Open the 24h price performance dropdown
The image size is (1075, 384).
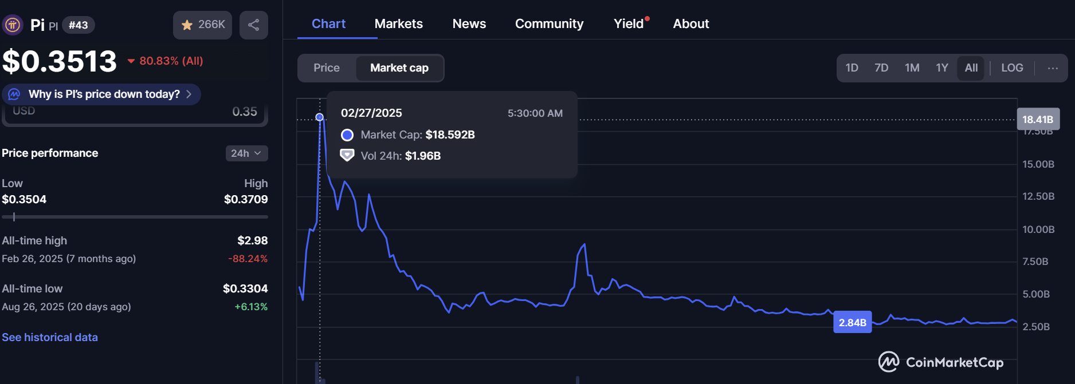coord(246,153)
